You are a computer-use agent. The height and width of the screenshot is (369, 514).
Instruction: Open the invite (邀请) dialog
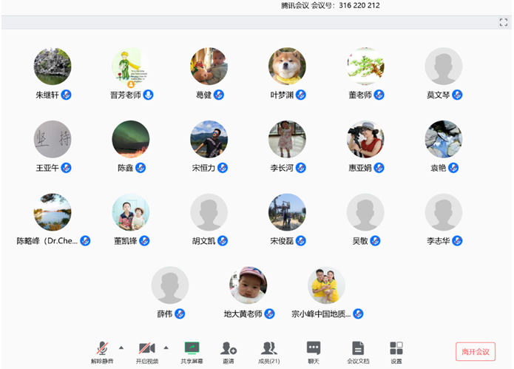click(229, 349)
